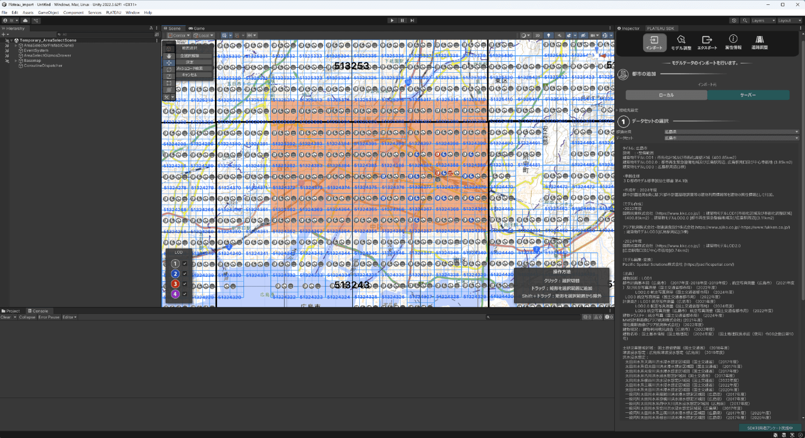Click the cloud services icon
Viewport: 805px width, 438px height.
coord(25,20)
